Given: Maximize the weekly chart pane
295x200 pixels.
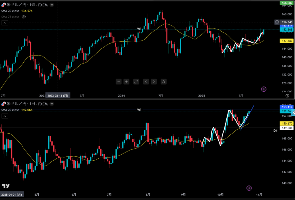Looking at the screenshot, I should 136,82.
